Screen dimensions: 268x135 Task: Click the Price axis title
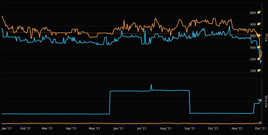click(x=266, y=38)
